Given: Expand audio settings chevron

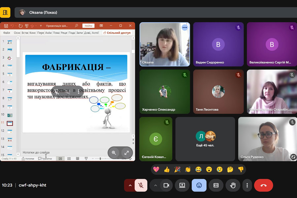Looking at the screenshot, I should tap(130, 185).
